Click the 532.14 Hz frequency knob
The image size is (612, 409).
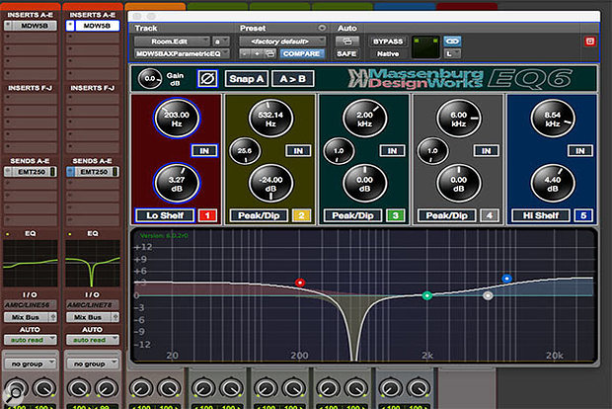click(270, 119)
